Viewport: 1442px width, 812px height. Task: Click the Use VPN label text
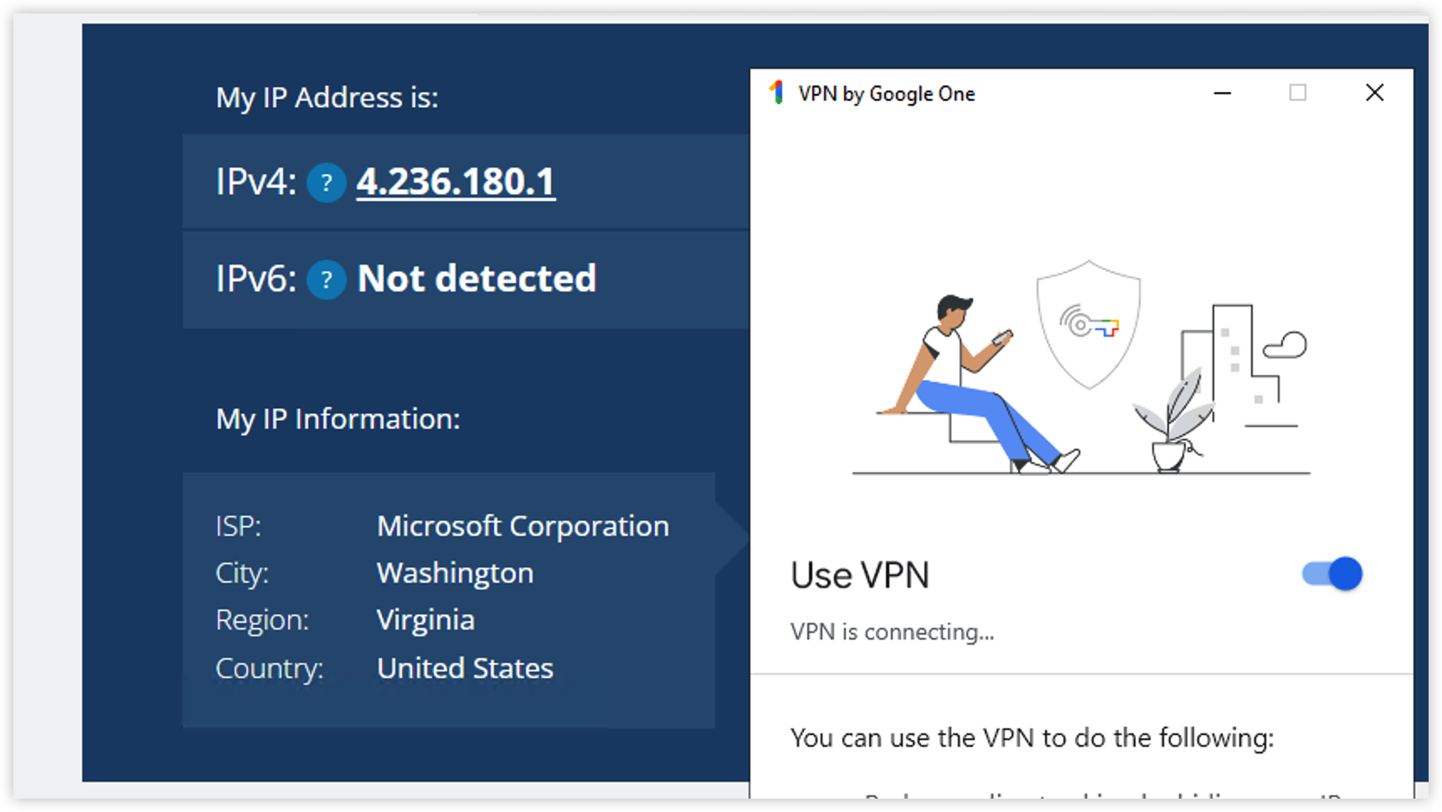(860, 576)
